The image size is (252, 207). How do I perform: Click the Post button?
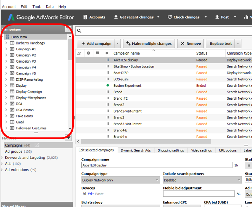(x=222, y=17)
